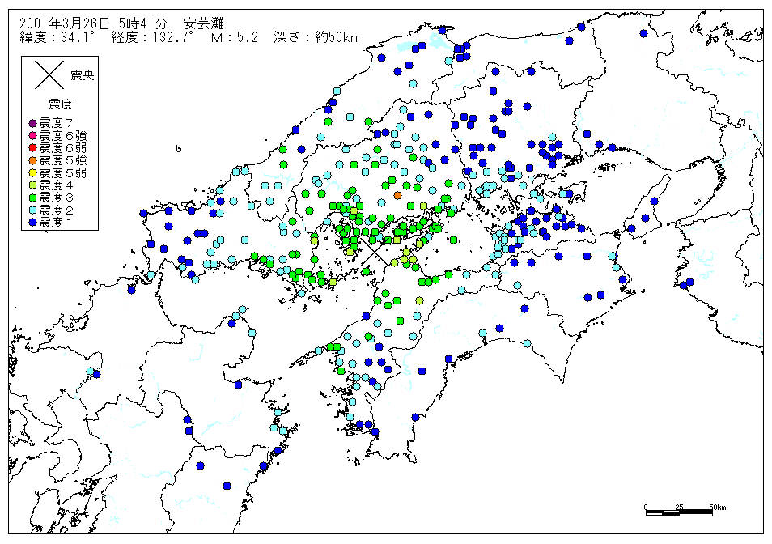
Task: Click the legend text 震度6強
Action: [62, 135]
